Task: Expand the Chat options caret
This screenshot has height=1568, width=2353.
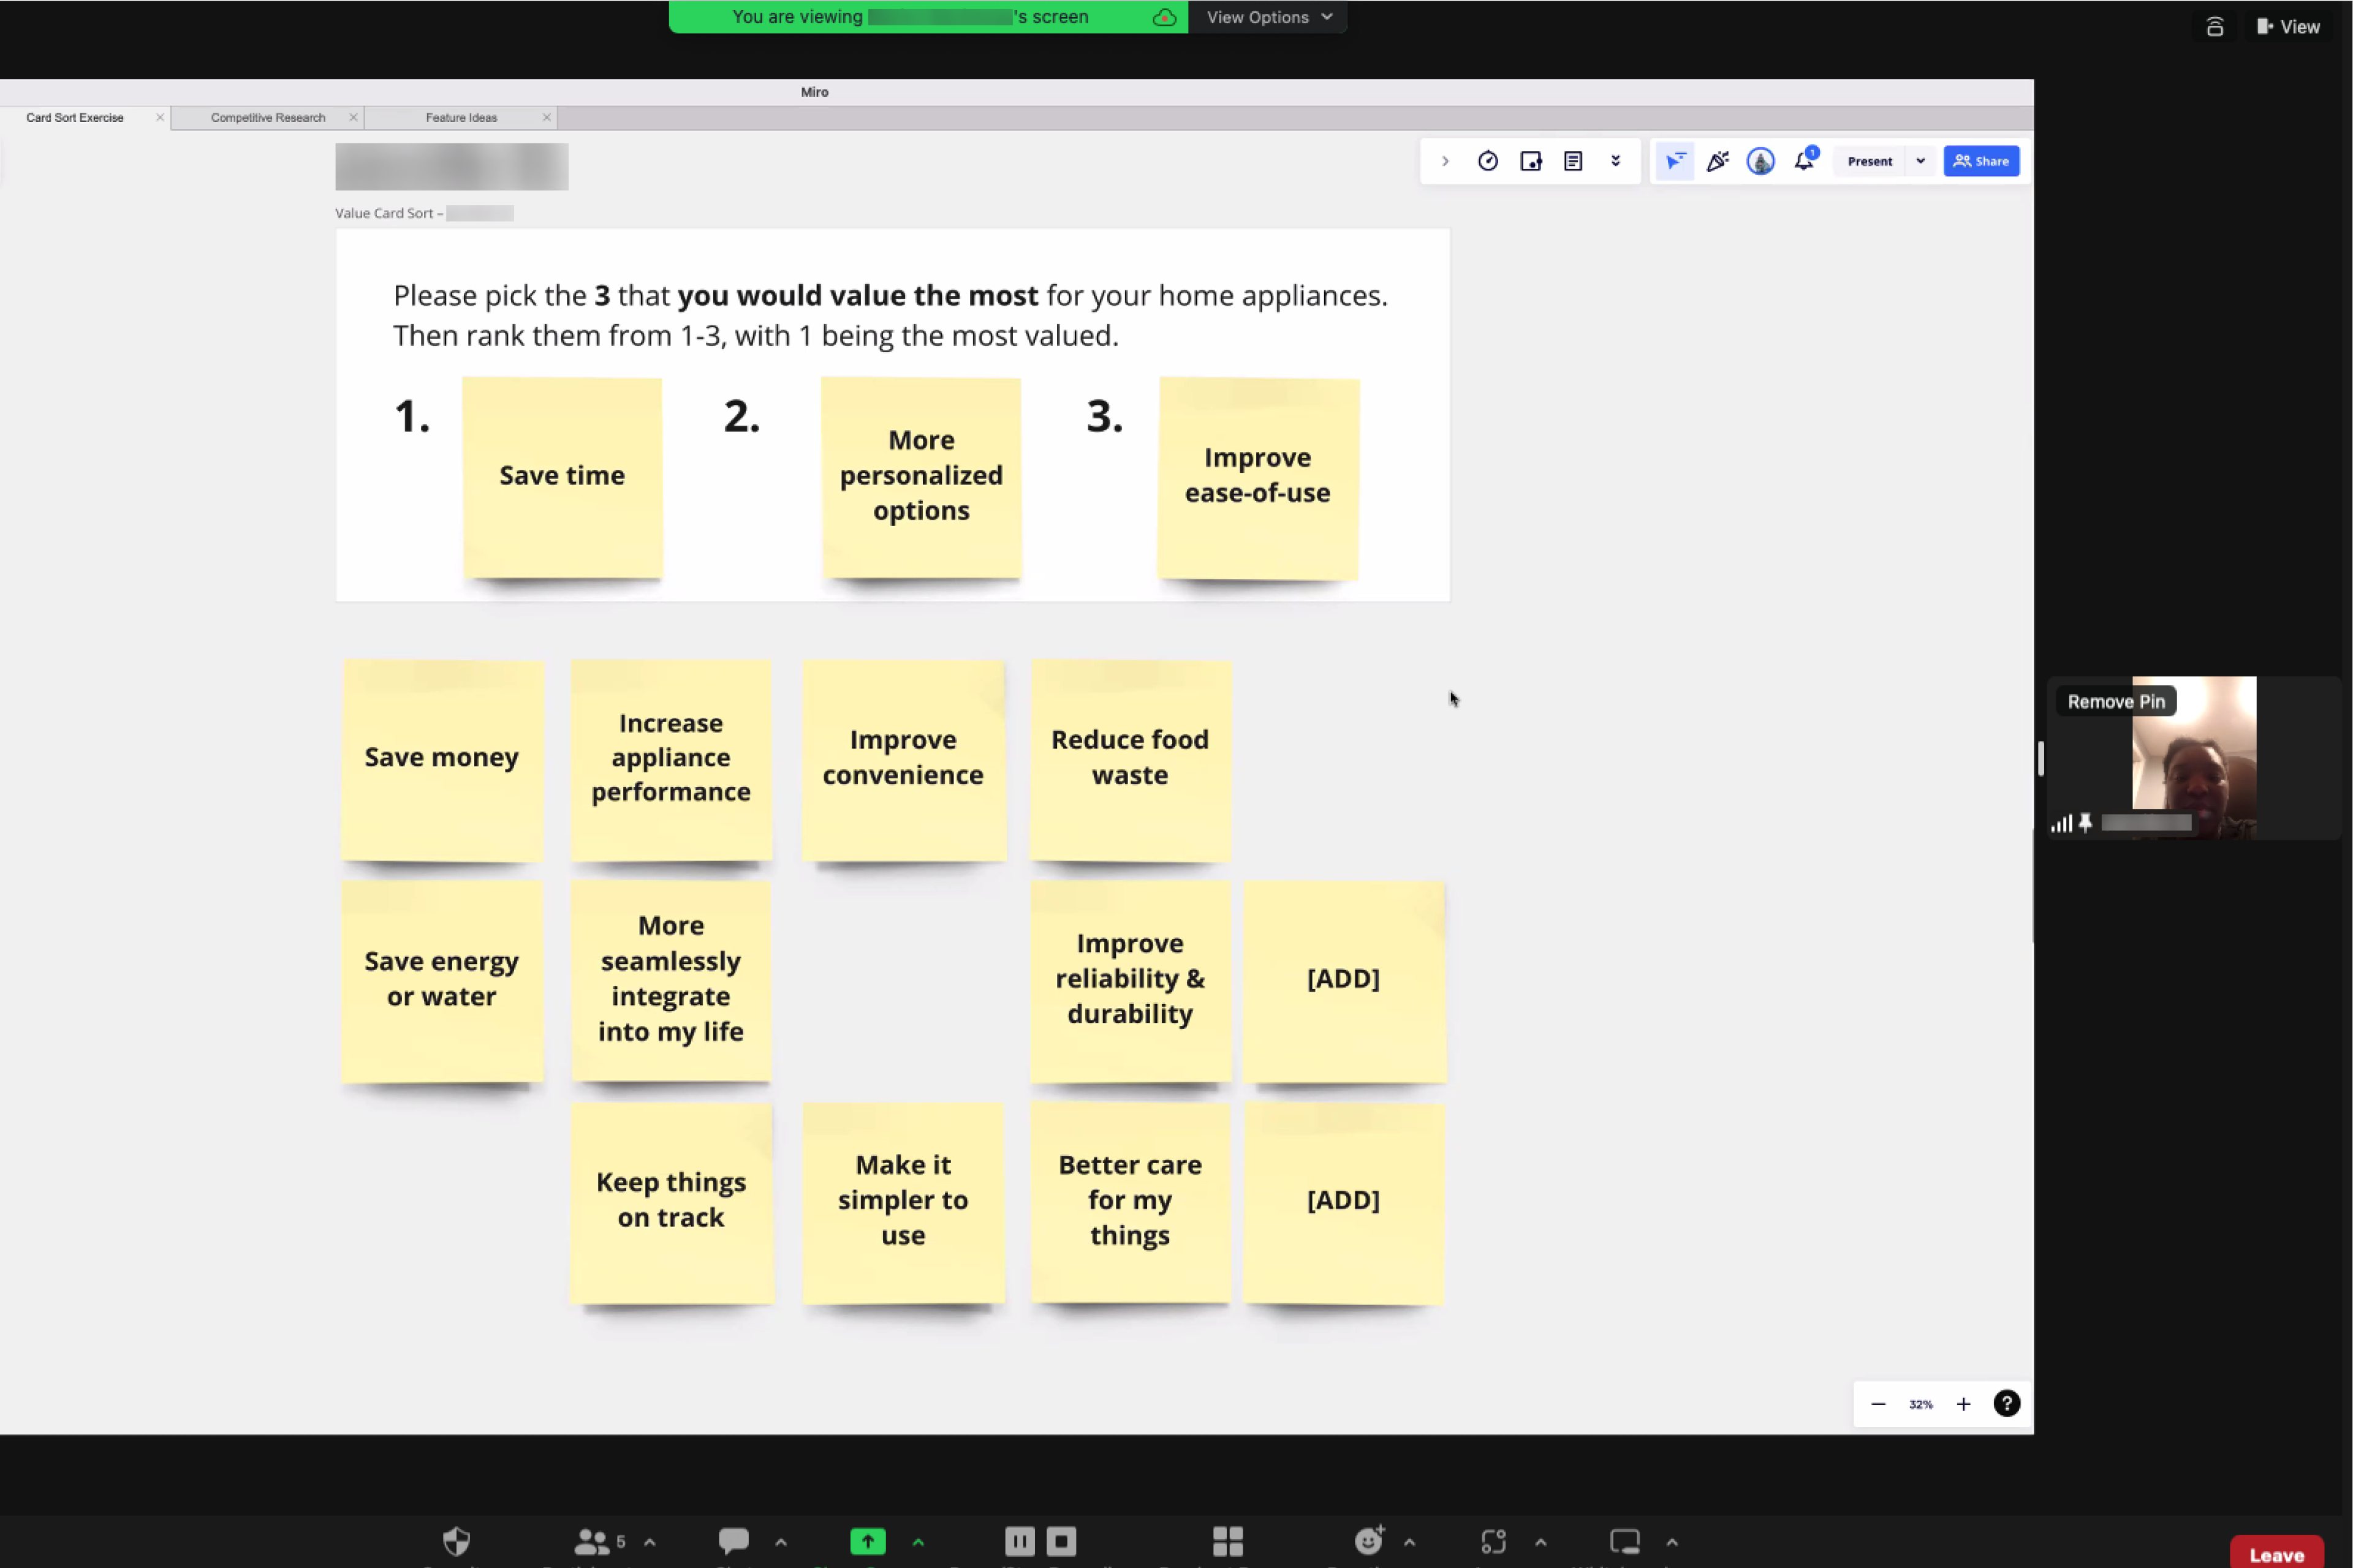Action: pyautogui.click(x=780, y=1542)
